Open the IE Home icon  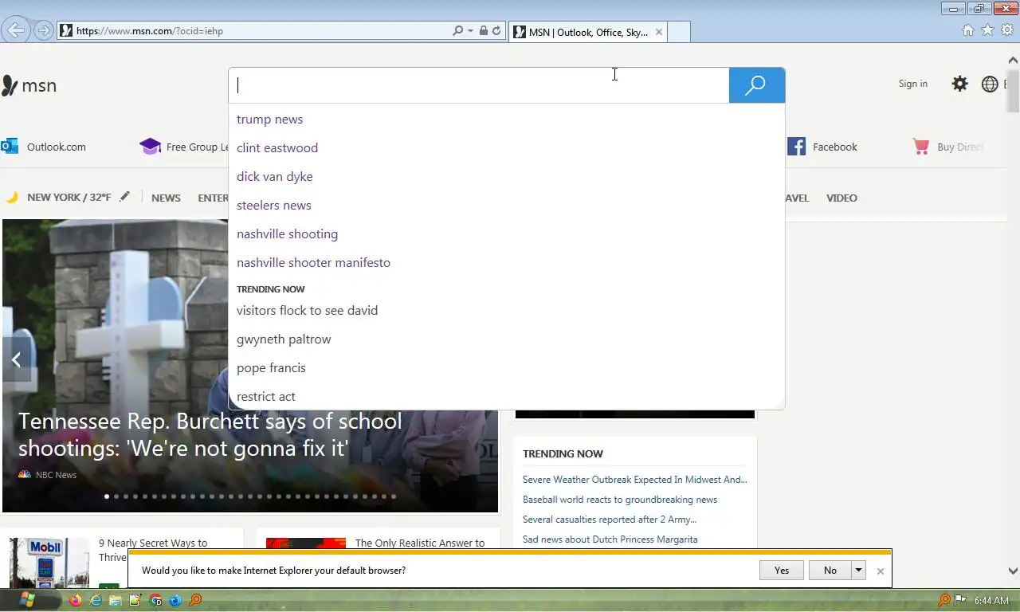click(x=968, y=30)
